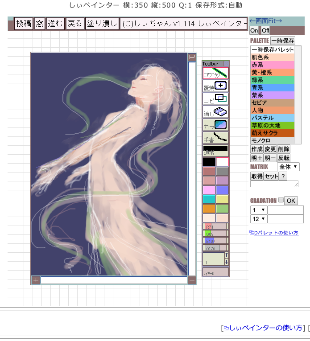This screenshot has width=310, height=341.
Task: Open the MATRIX 全体 dropdown
Action: pos(288,167)
